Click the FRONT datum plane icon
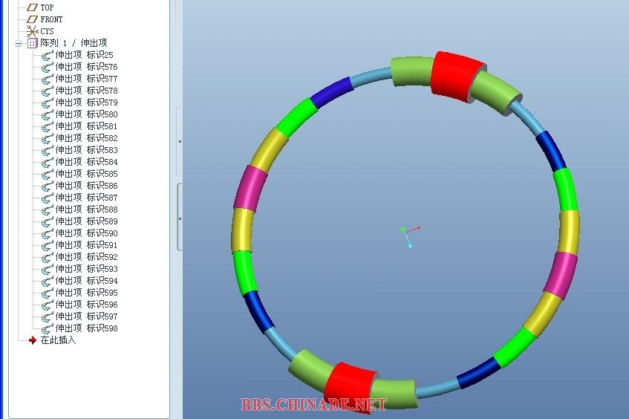The width and height of the screenshot is (629, 419). [32, 19]
